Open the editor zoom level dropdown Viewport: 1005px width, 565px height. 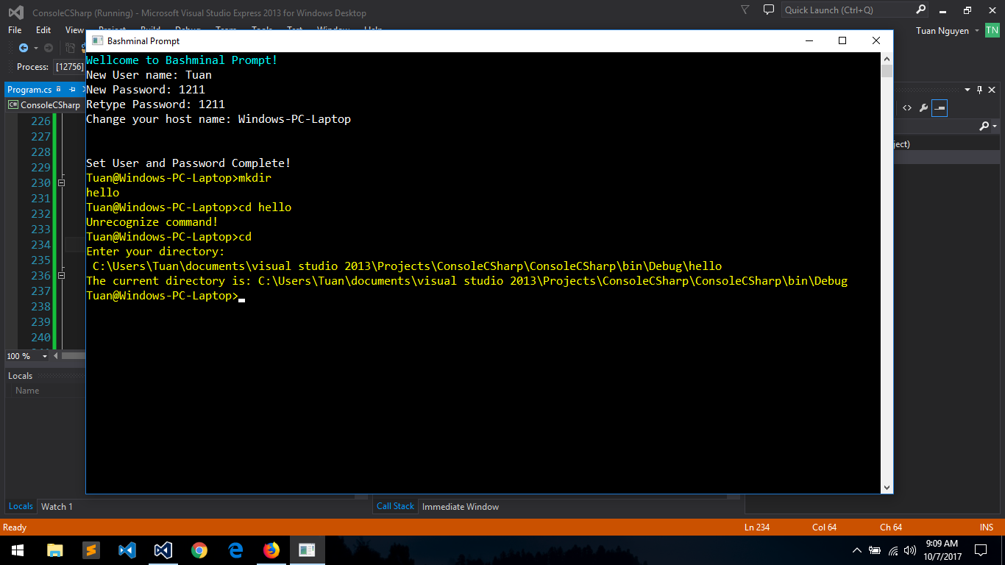[x=45, y=356]
